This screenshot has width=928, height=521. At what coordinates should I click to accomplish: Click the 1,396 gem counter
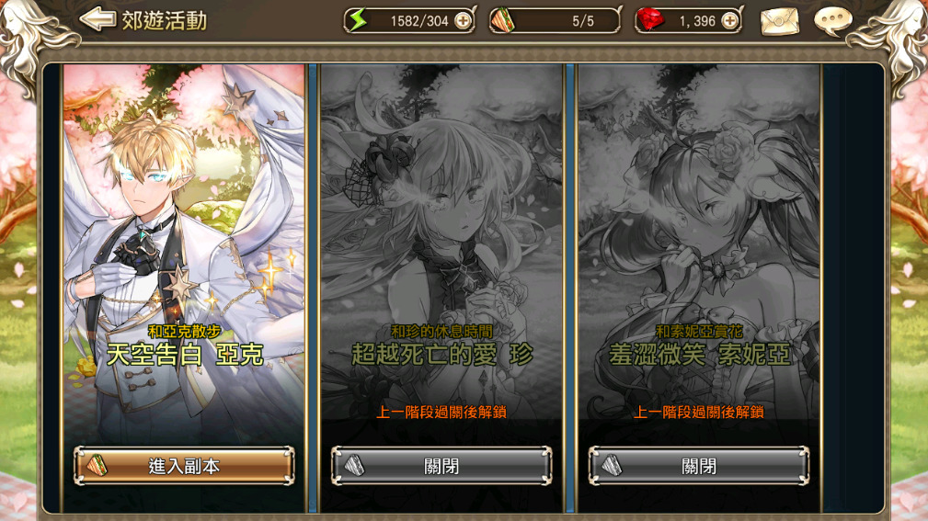pyautogui.click(x=697, y=21)
